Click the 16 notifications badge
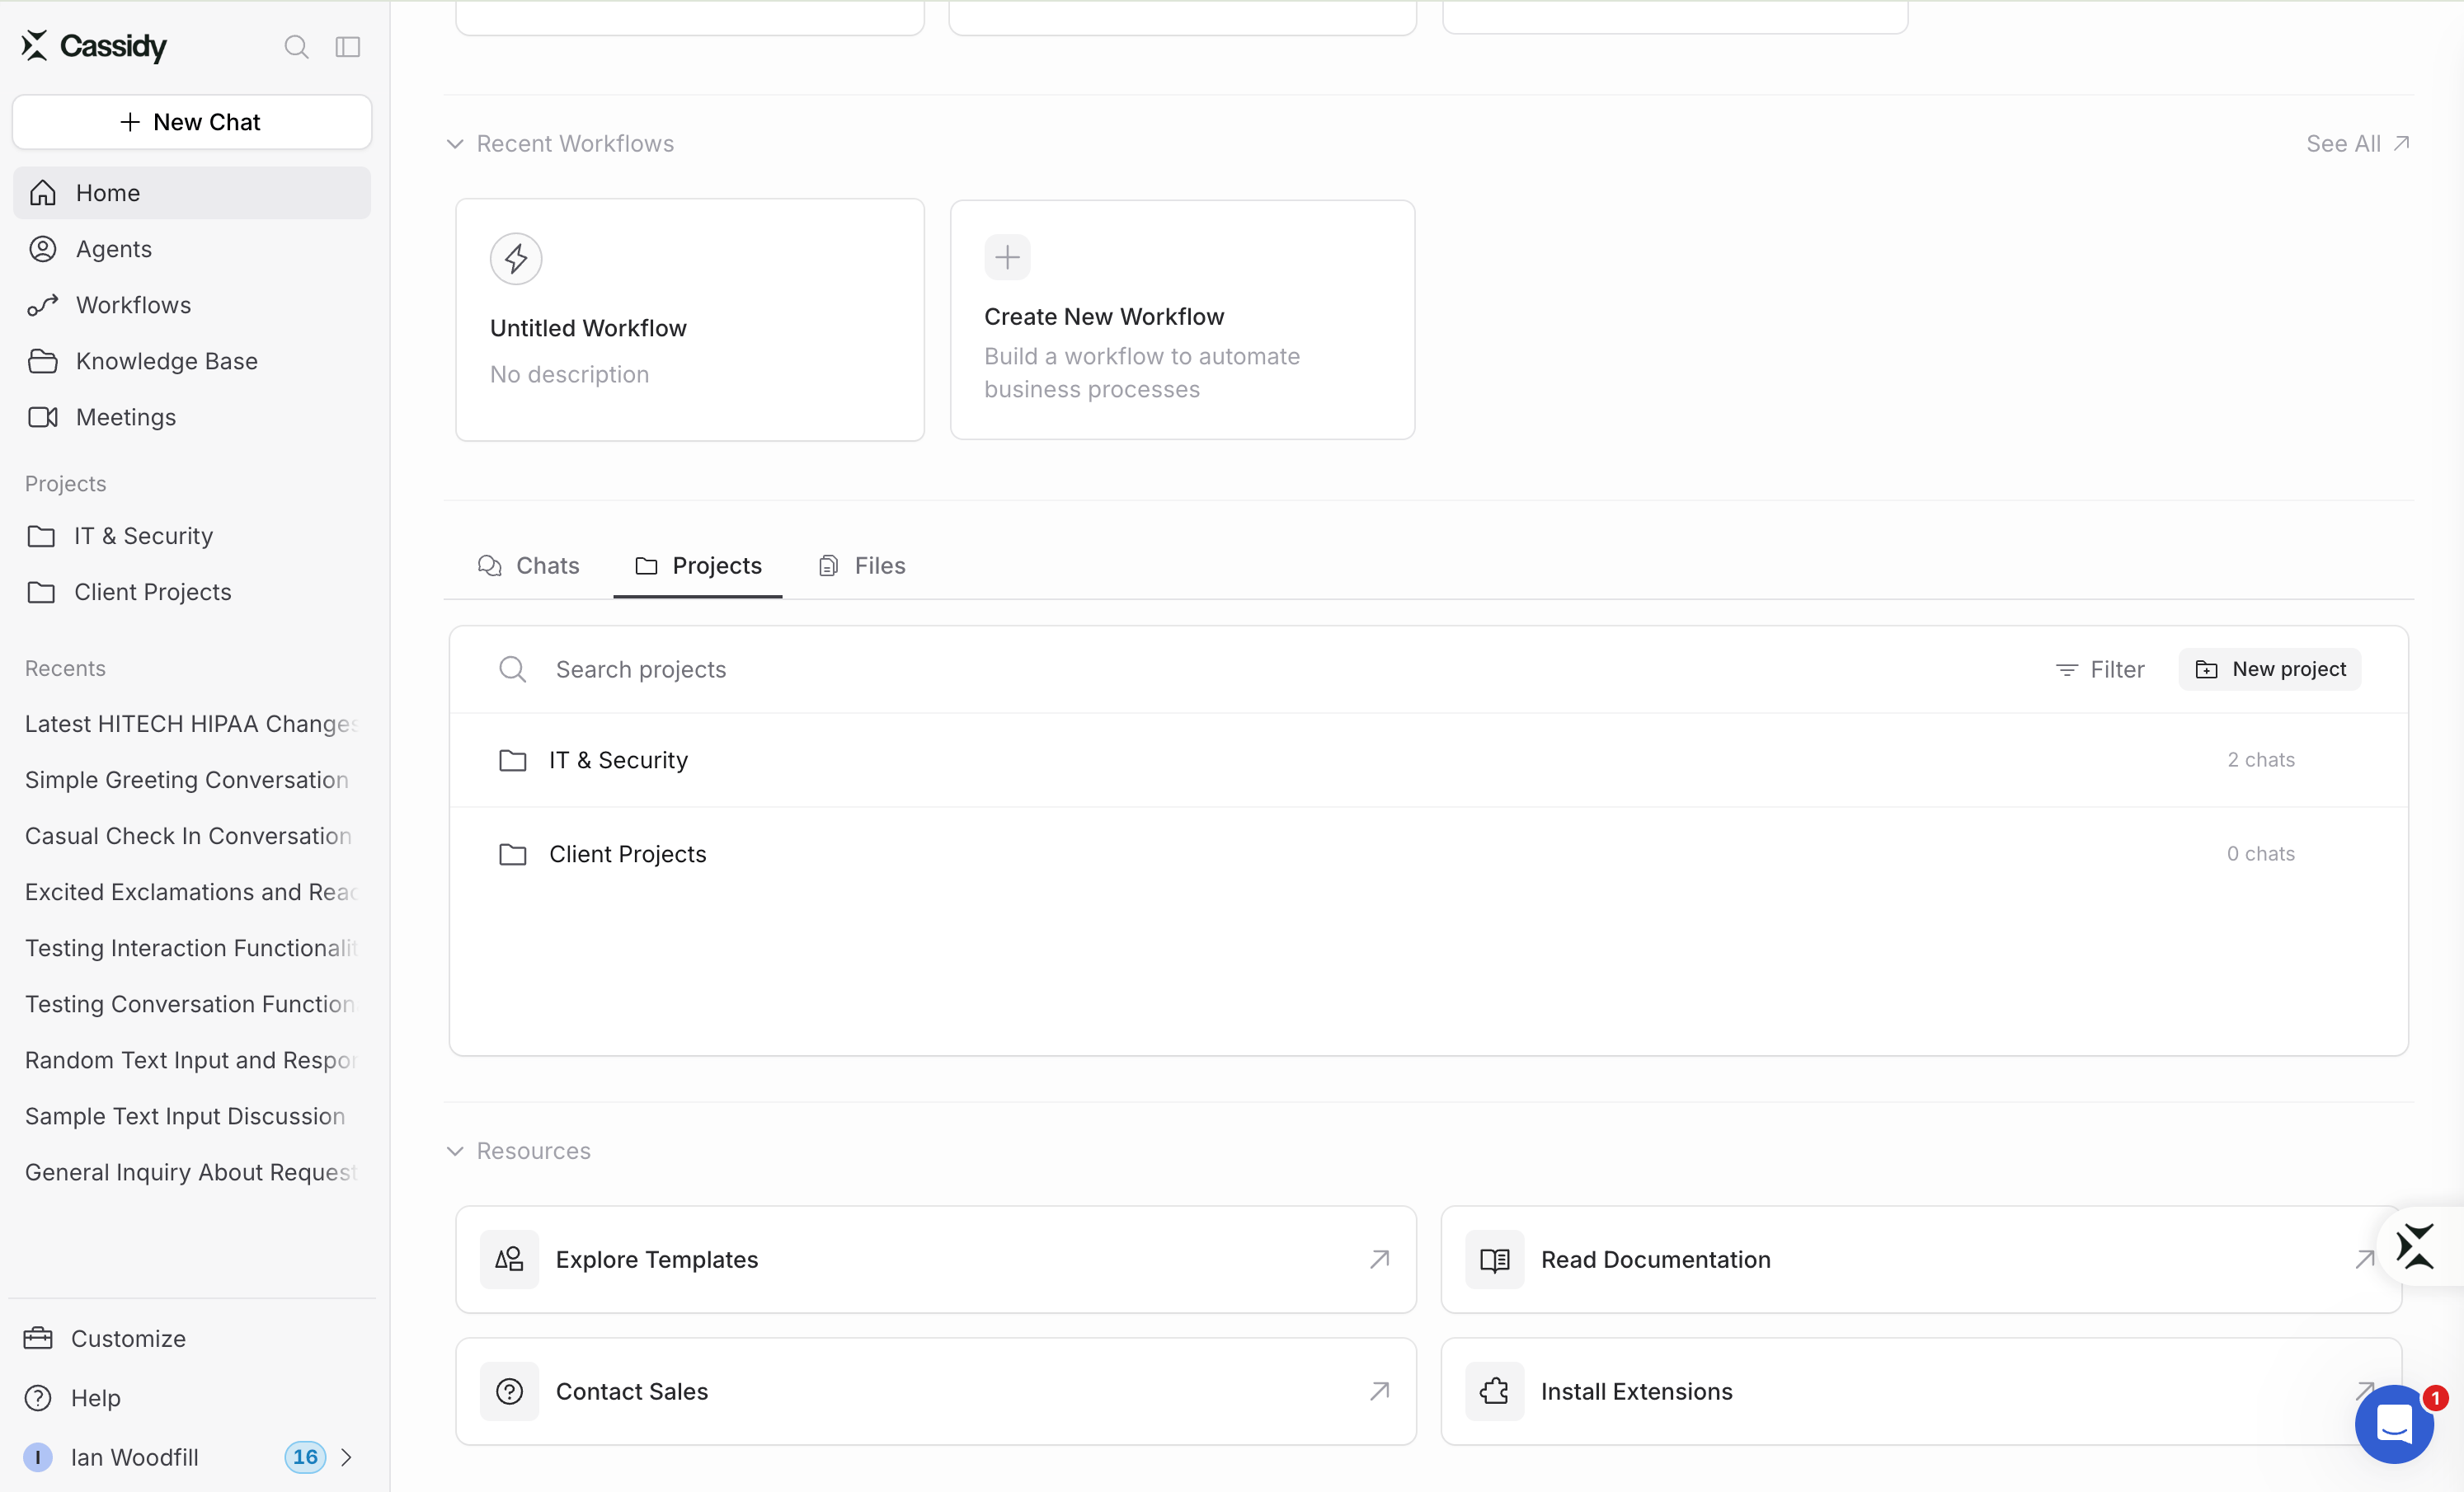The width and height of the screenshot is (2464, 1492). pos(305,1457)
